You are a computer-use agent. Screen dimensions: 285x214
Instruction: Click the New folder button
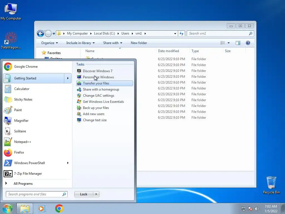139,43
